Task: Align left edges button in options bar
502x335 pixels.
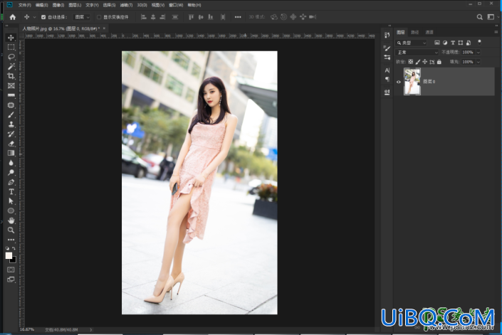Action: tap(144, 17)
